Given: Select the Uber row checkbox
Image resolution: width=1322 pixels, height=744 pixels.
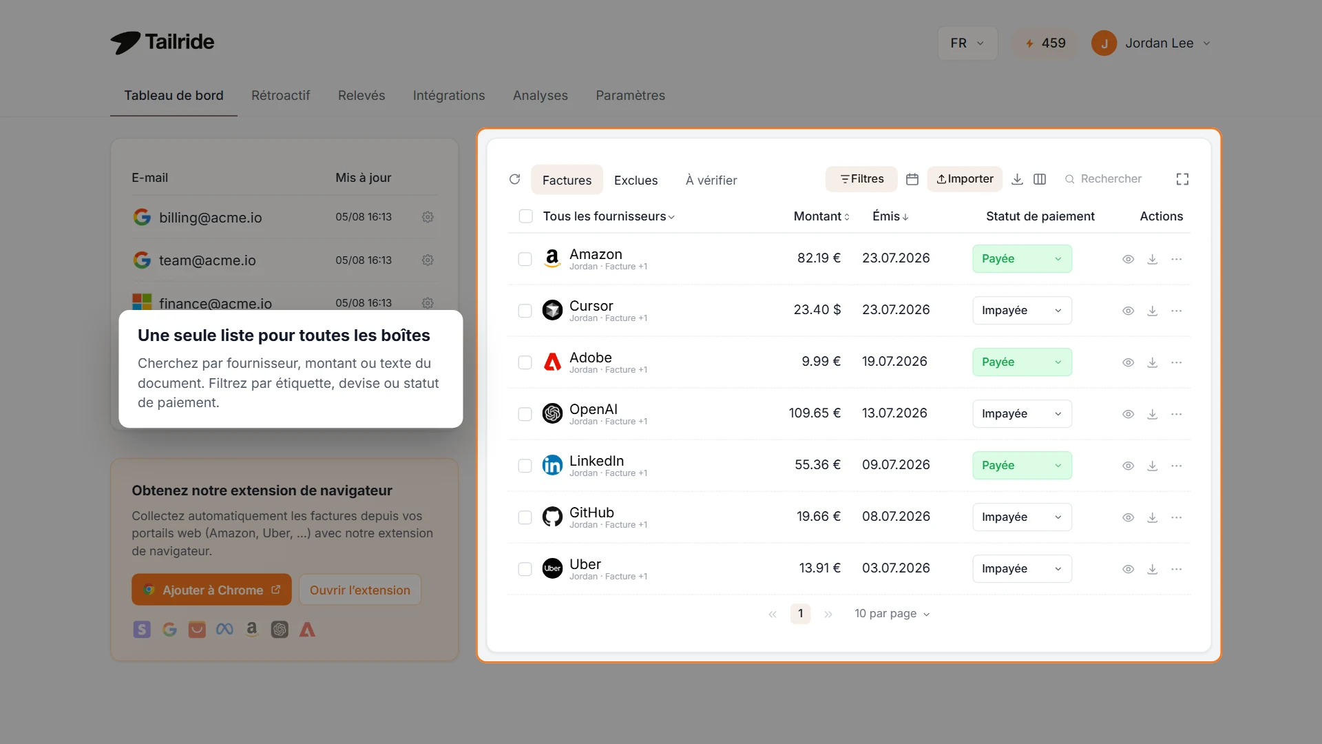Looking at the screenshot, I should tap(525, 569).
